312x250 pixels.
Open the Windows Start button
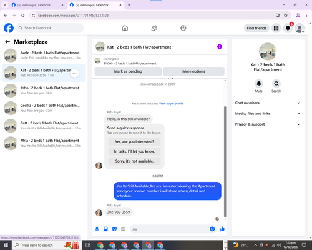click(x=6, y=245)
